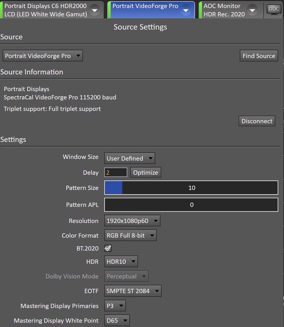This screenshot has width=284, height=327.
Task: Click the DDC monitor icon
Action: [274, 9]
